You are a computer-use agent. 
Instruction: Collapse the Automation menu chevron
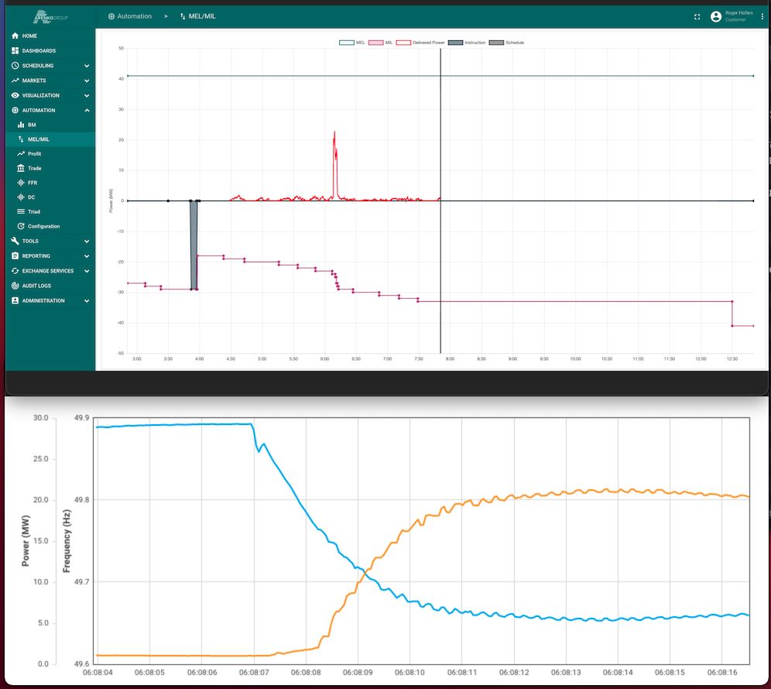[x=87, y=110]
